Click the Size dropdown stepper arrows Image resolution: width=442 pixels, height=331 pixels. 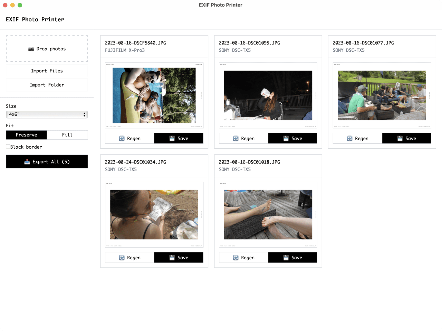point(84,114)
